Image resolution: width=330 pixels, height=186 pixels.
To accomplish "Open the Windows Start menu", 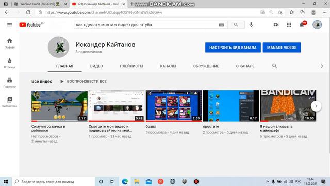I will tap(6, 181).
